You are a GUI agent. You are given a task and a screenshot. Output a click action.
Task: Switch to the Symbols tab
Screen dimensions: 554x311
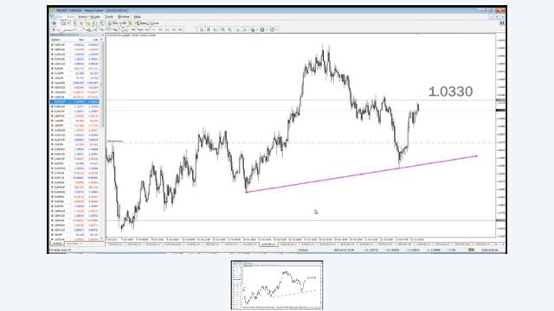56,244
